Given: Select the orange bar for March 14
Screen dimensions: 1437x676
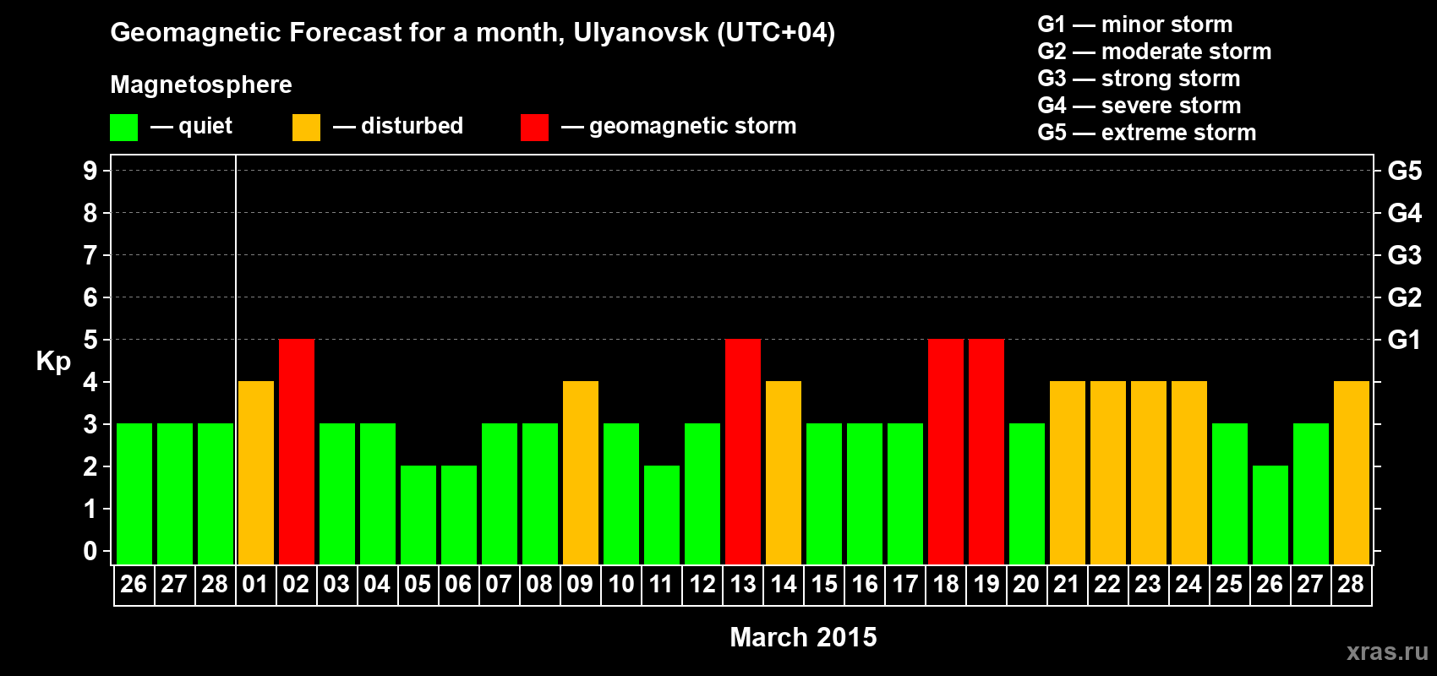Looking at the screenshot, I should [784, 473].
